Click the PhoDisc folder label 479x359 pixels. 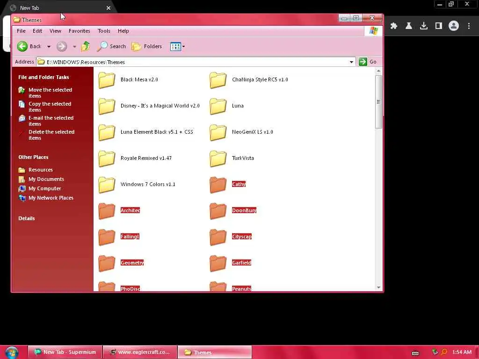(x=130, y=288)
